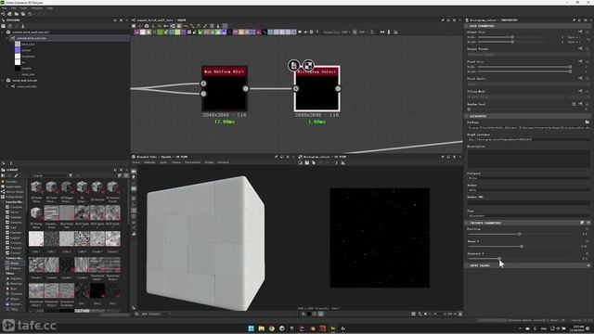The image size is (594, 334).
Task: Collapse the Base Parameters section
Action: 467,26
